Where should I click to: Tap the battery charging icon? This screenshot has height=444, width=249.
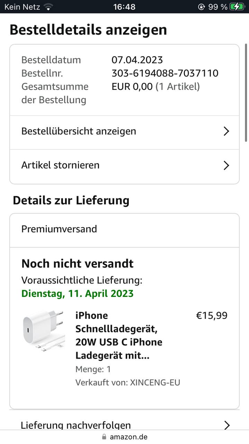point(237,7)
